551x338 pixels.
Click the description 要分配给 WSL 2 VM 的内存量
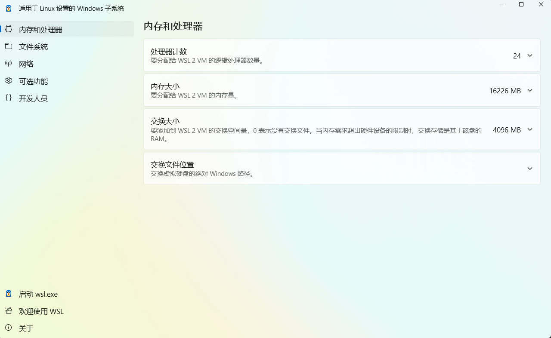click(x=195, y=95)
